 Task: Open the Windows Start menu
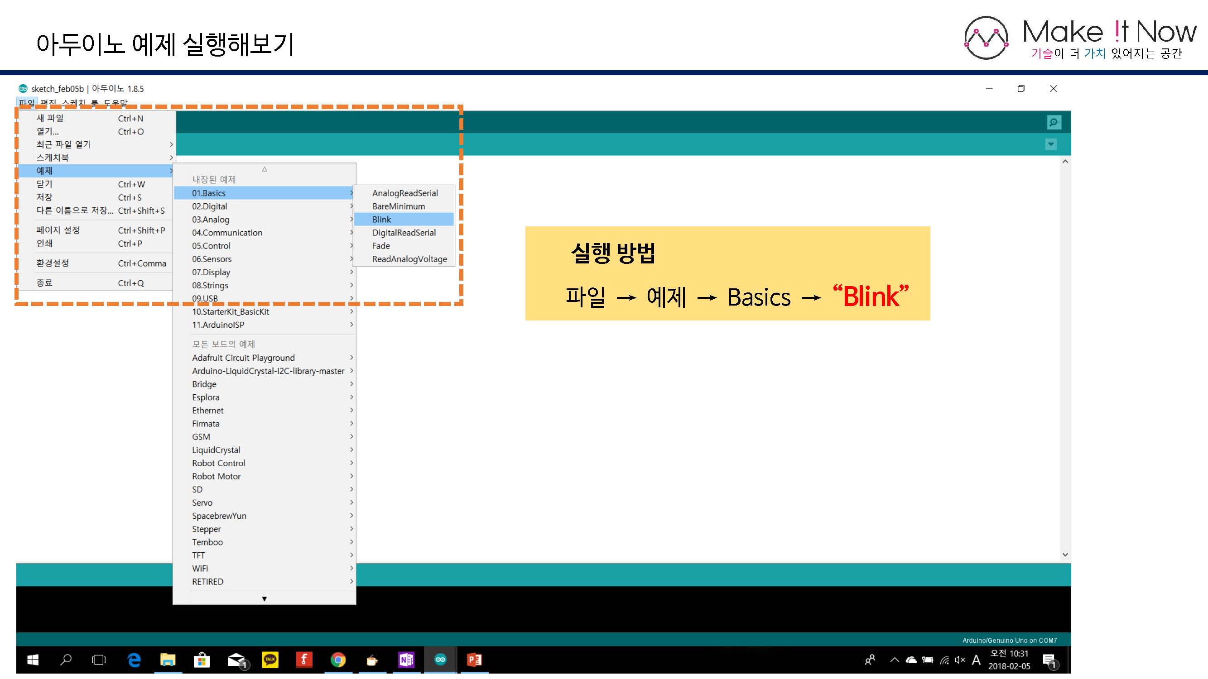(x=33, y=660)
